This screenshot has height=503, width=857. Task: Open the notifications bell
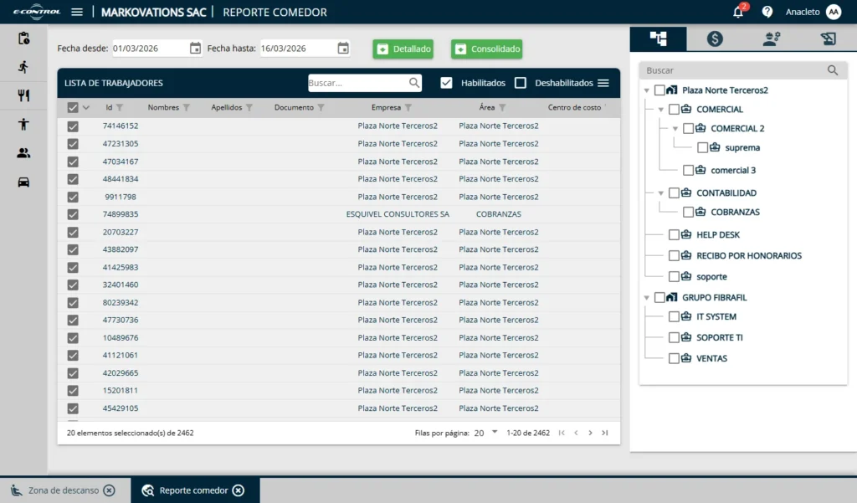pyautogui.click(x=738, y=12)
